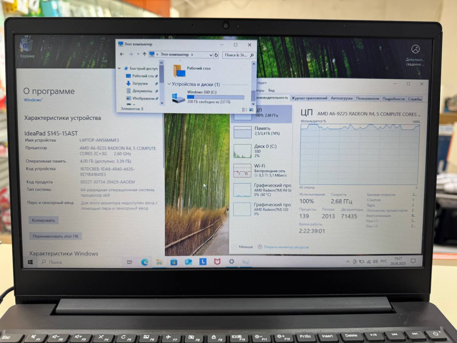Viewport: 457px width, 343px height.
Task: Open address bar history dropdown
Action: 210,55
